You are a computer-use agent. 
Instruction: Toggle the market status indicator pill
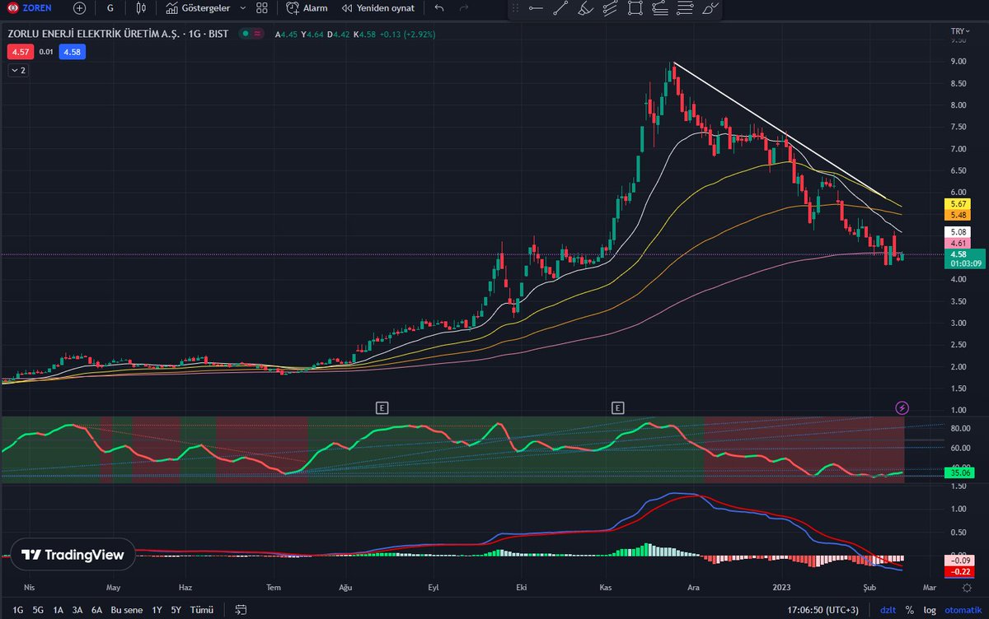(x=251, y=35)
